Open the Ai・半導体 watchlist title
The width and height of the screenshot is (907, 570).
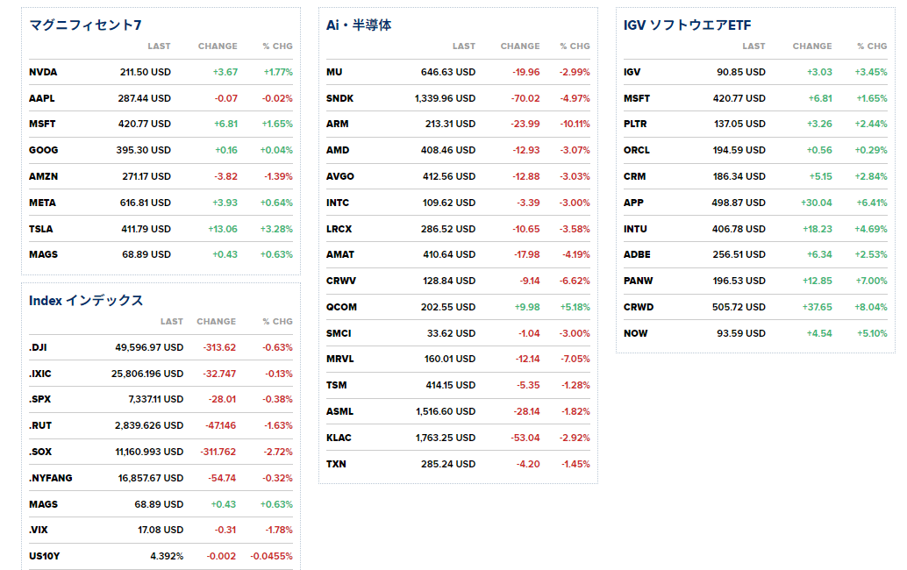[x=359, y=25]
